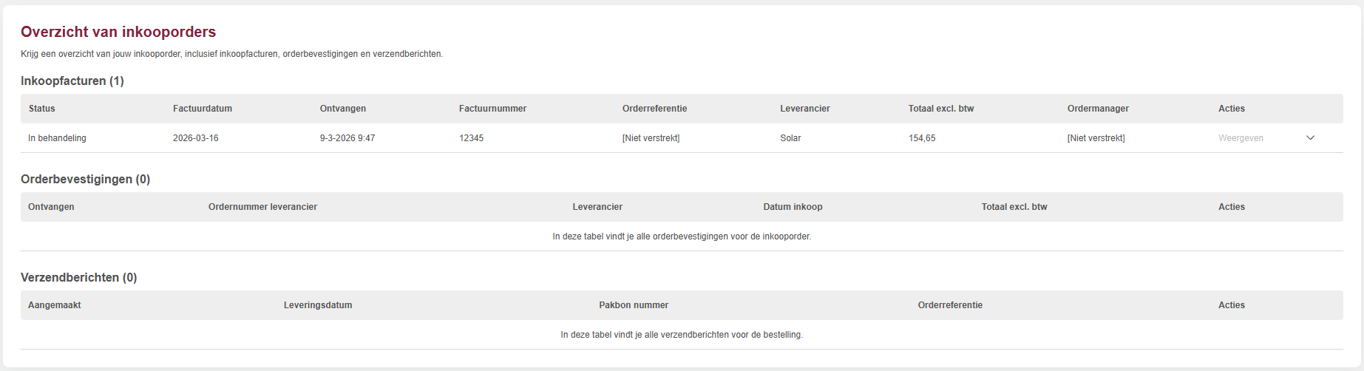This screenshot has width=1364, height=371.
Task: Click the Factuurdatum column header
Action: pyautogui.click(x=203, y=109)
